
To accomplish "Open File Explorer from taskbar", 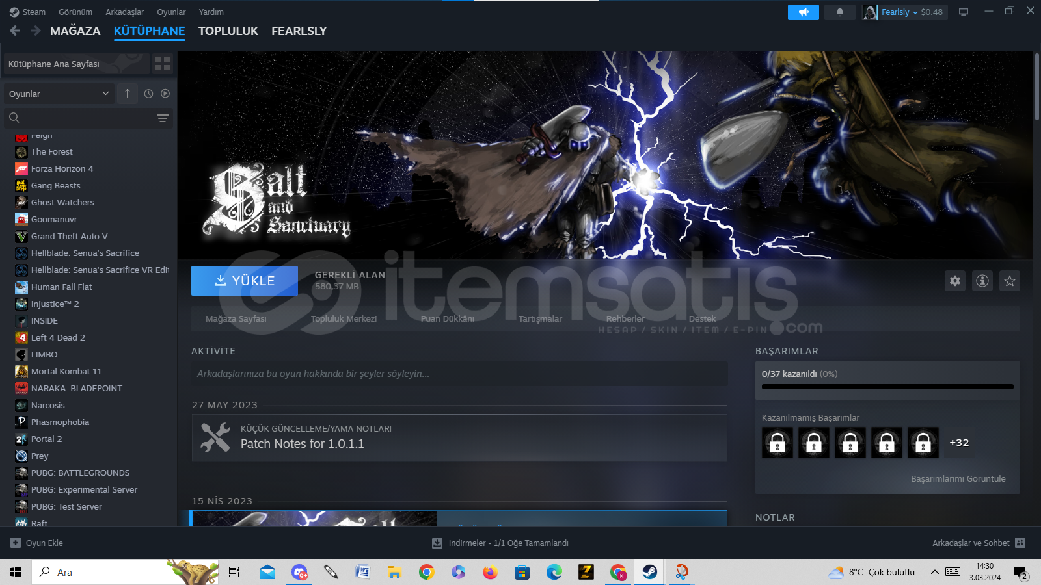I will click(394, 572).
